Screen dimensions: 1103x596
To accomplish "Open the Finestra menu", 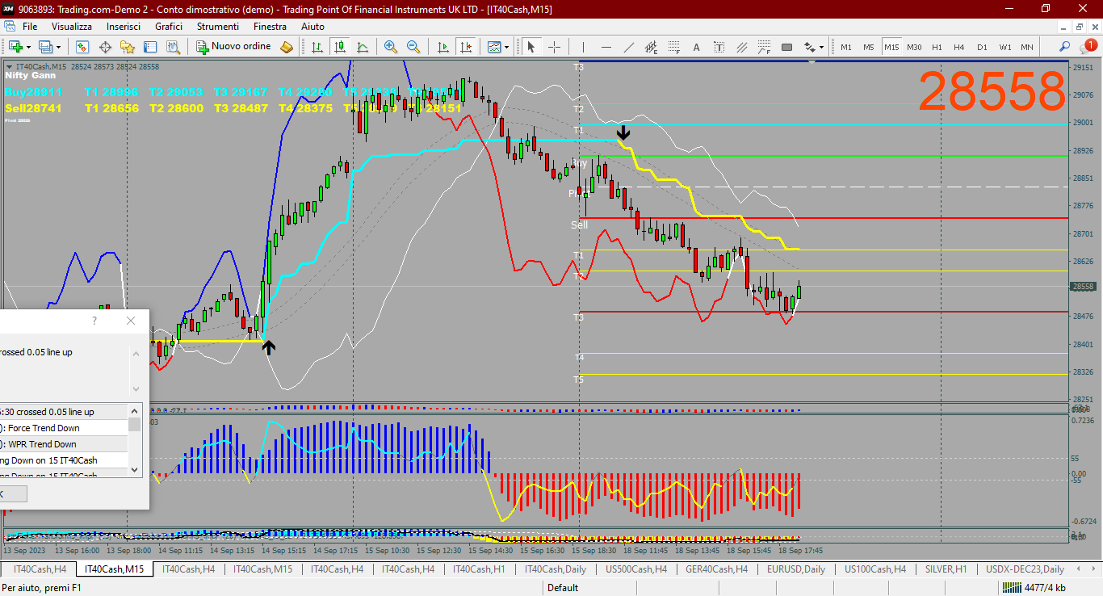I will (x=270, y=27).
